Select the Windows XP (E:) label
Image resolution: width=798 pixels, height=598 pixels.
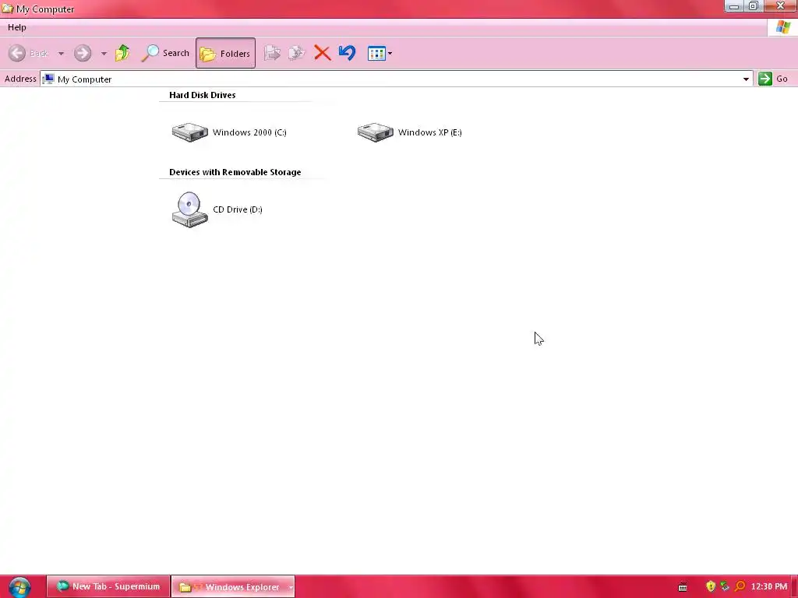pyautogui.click(x=429, y=132)
